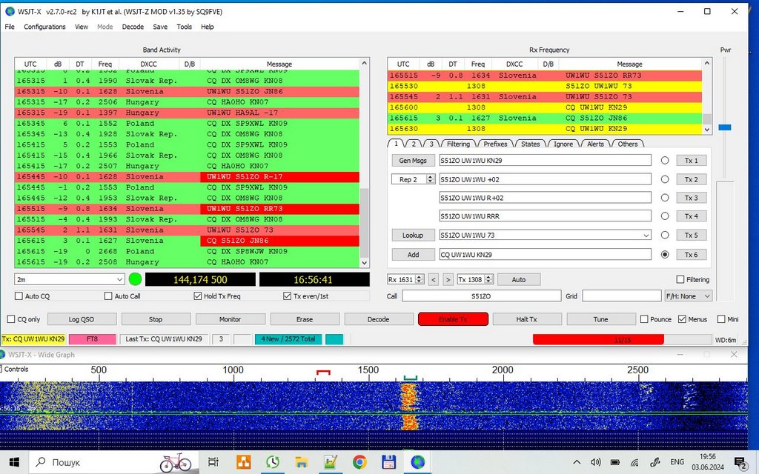Click the Log QSO button
The image size is (759, 474).
point(82,319)
